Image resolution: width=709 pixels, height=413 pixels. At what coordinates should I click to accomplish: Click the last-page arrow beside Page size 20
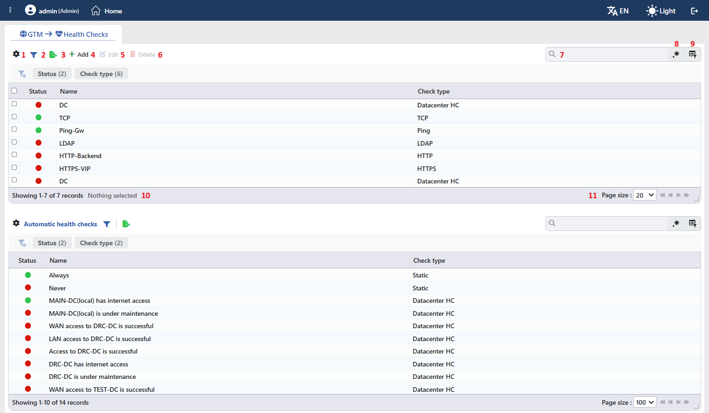[687, 195]
